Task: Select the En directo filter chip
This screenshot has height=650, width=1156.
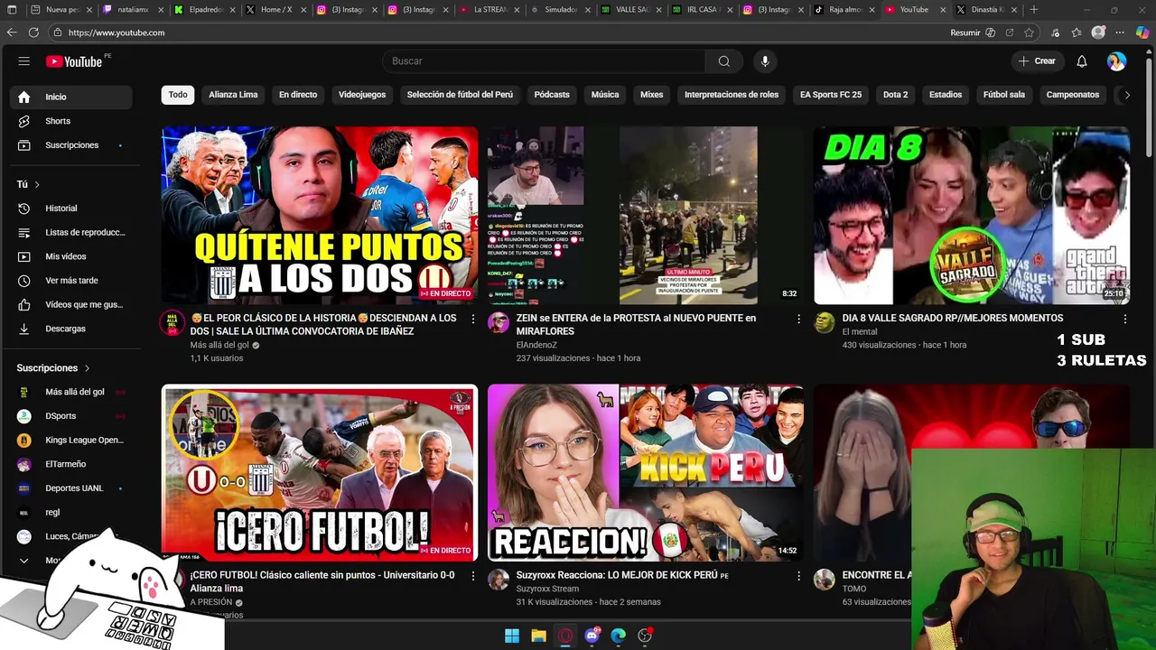Action: click(298, 95)
